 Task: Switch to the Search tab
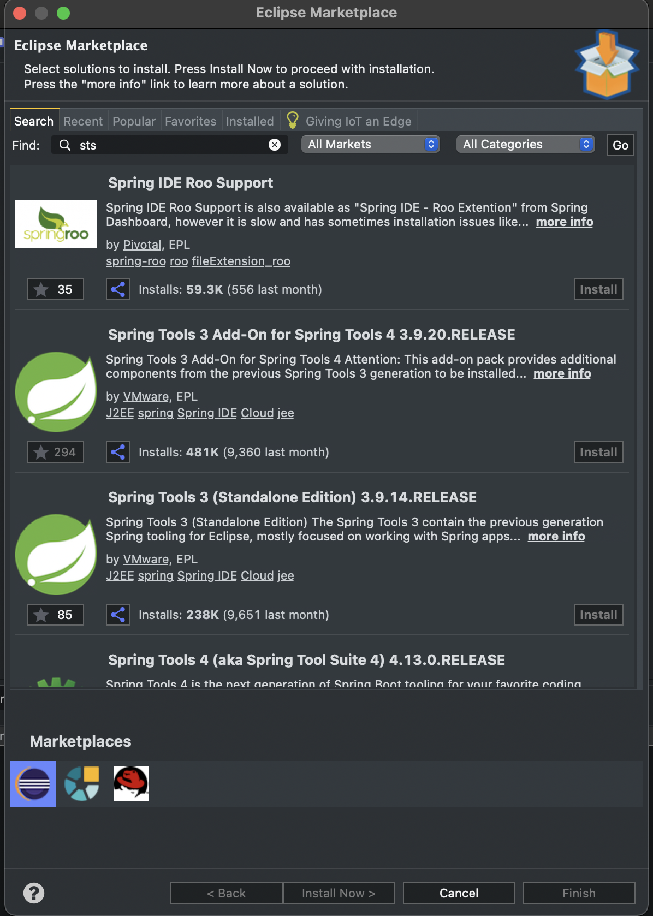click(34, 121)
